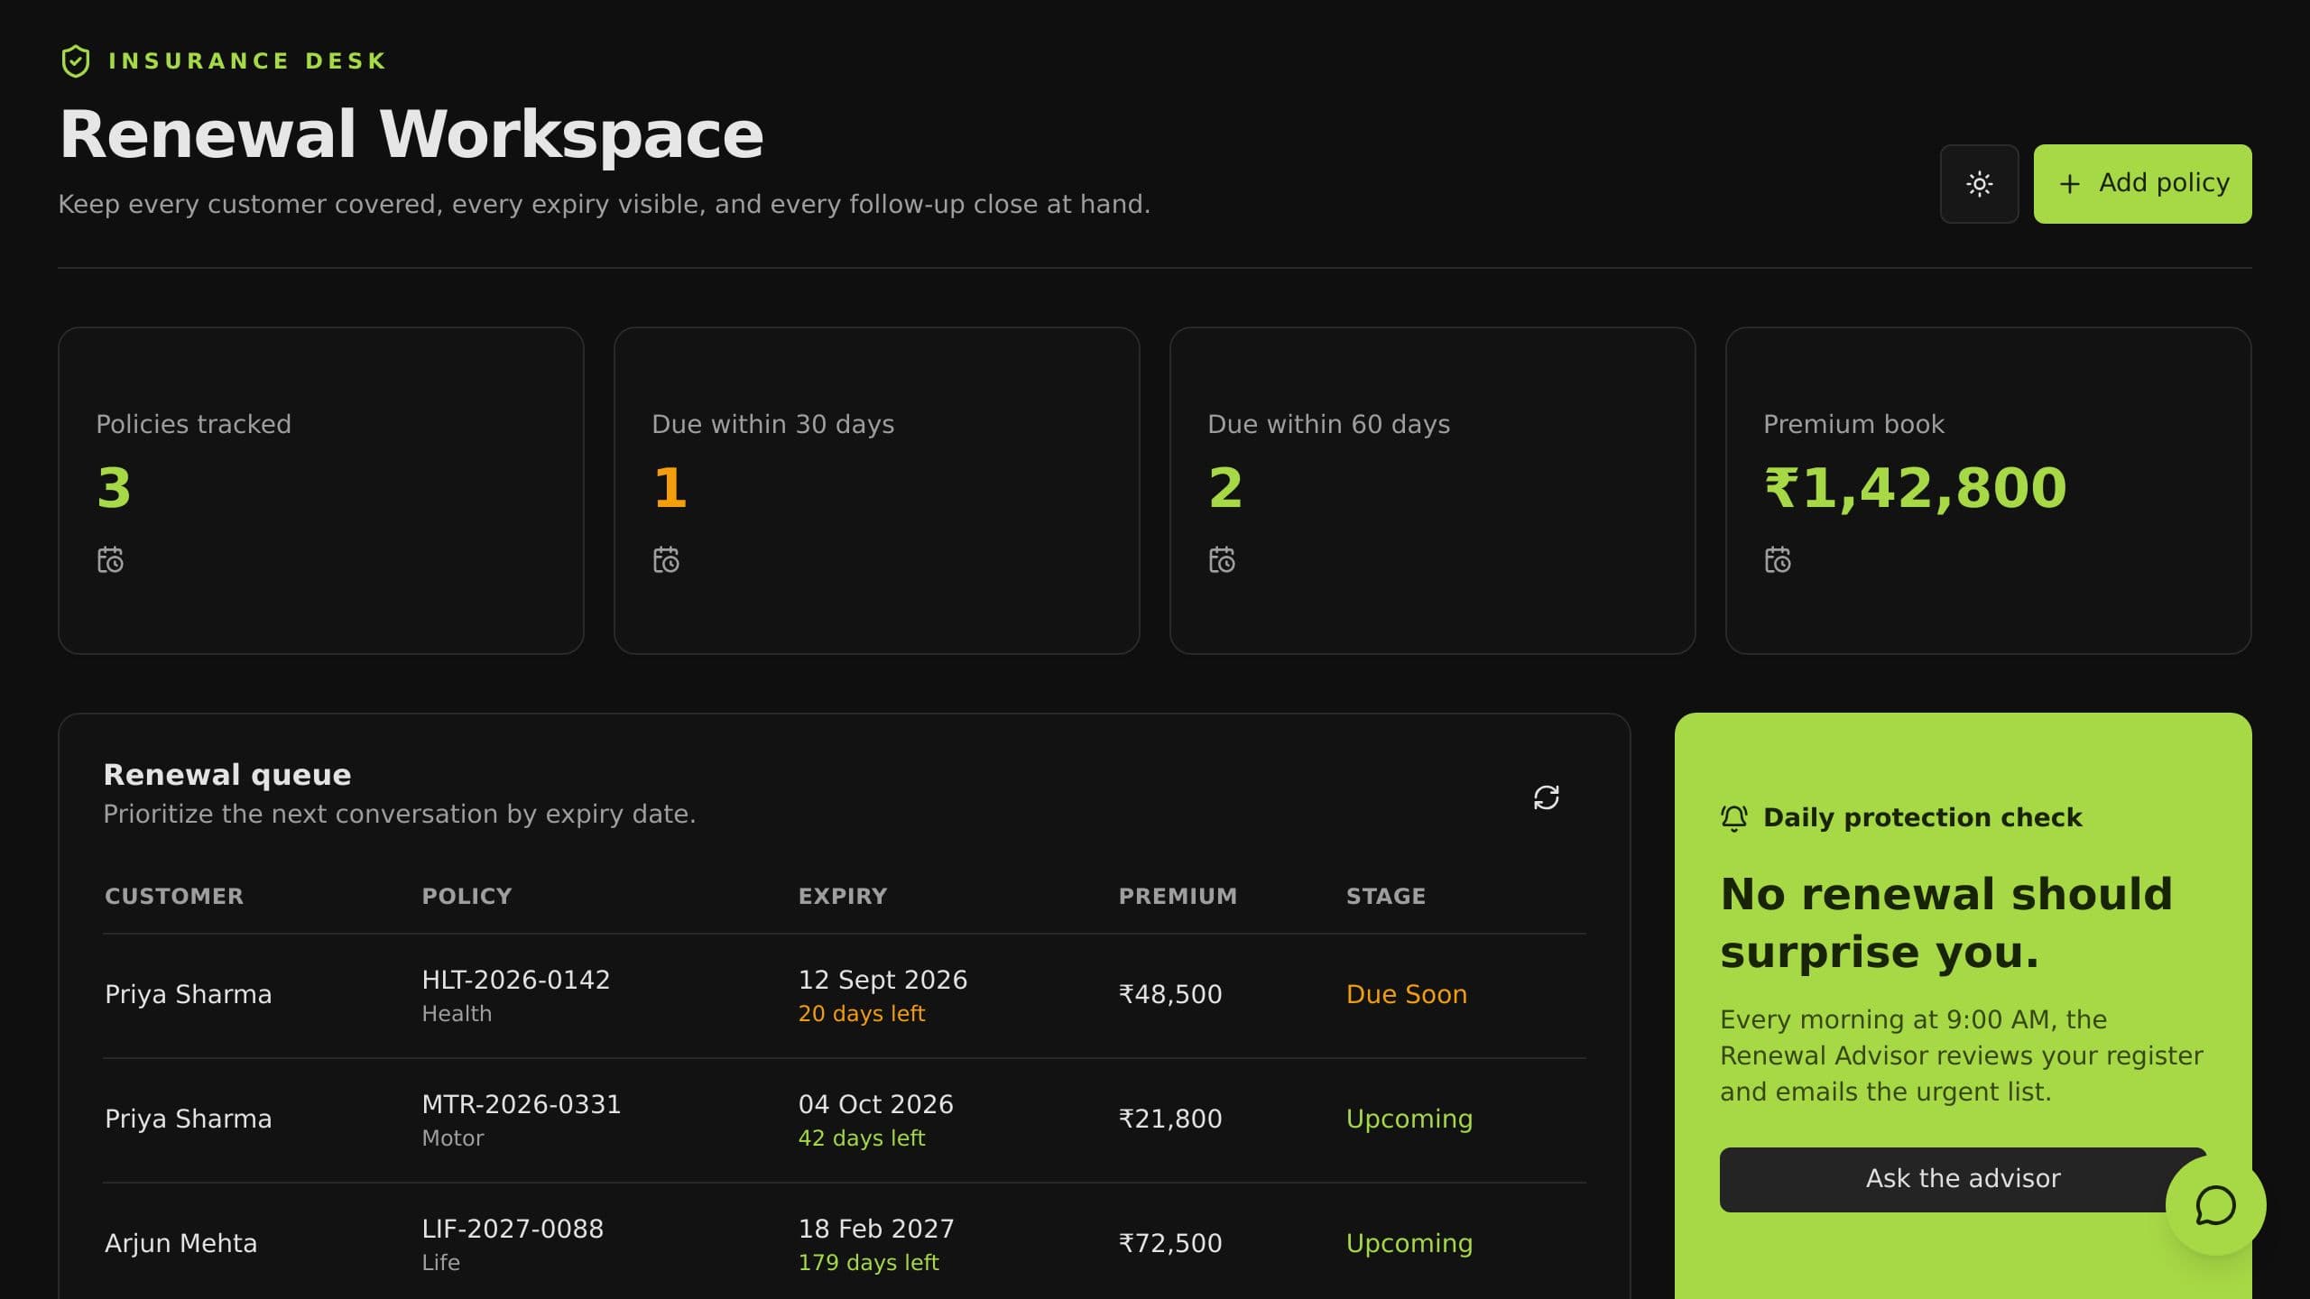Click the 18 Feb 2027 expiry date
The image size is (2310, 1299).
(x=875, y=1229)
